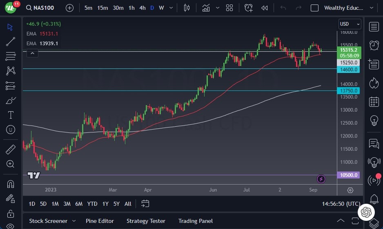Toggle the layout checkbox square in top bar
This screenshot has width=383, height=229.
(314, 8)
